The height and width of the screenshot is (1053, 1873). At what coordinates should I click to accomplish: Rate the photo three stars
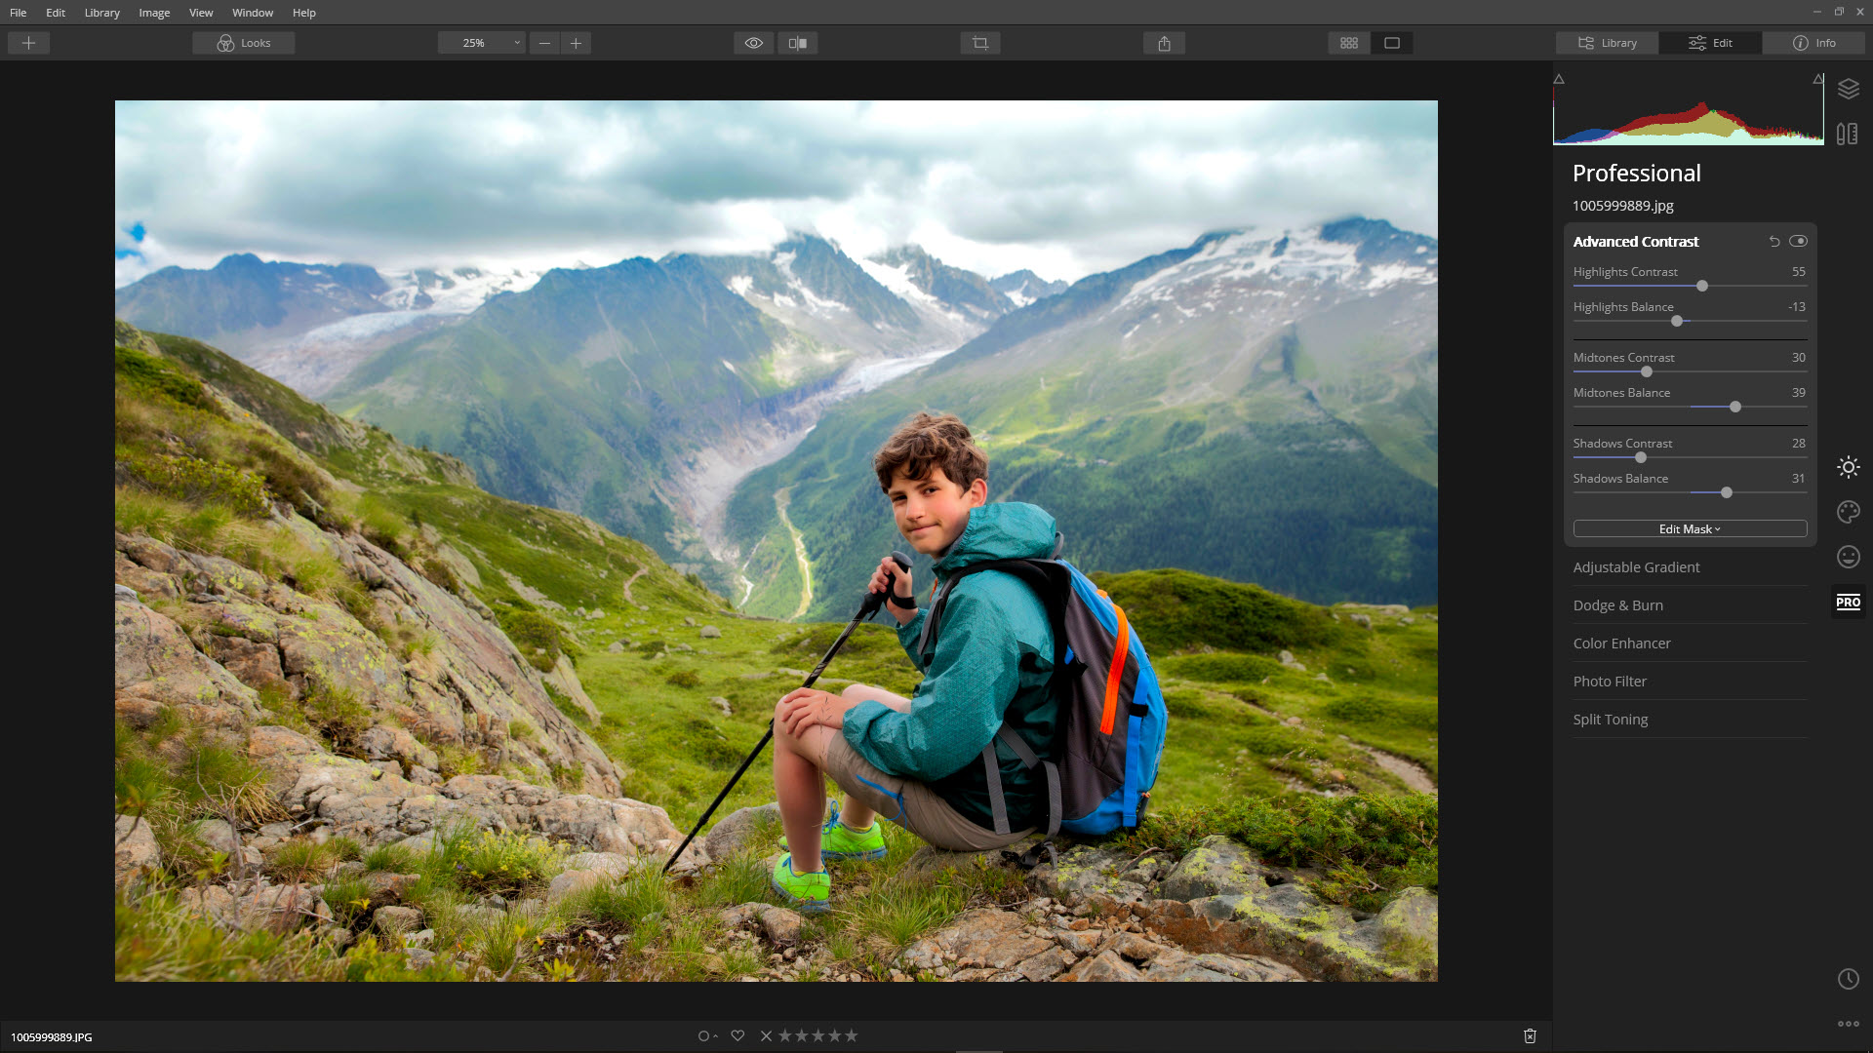pos(817,1035)
